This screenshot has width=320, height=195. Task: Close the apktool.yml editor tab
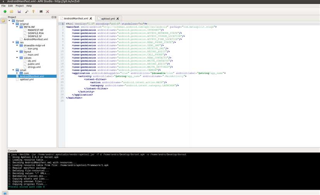tap(118, 18)
